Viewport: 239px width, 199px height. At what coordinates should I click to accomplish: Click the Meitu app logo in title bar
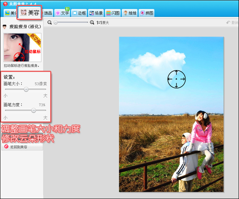(5, 3)
